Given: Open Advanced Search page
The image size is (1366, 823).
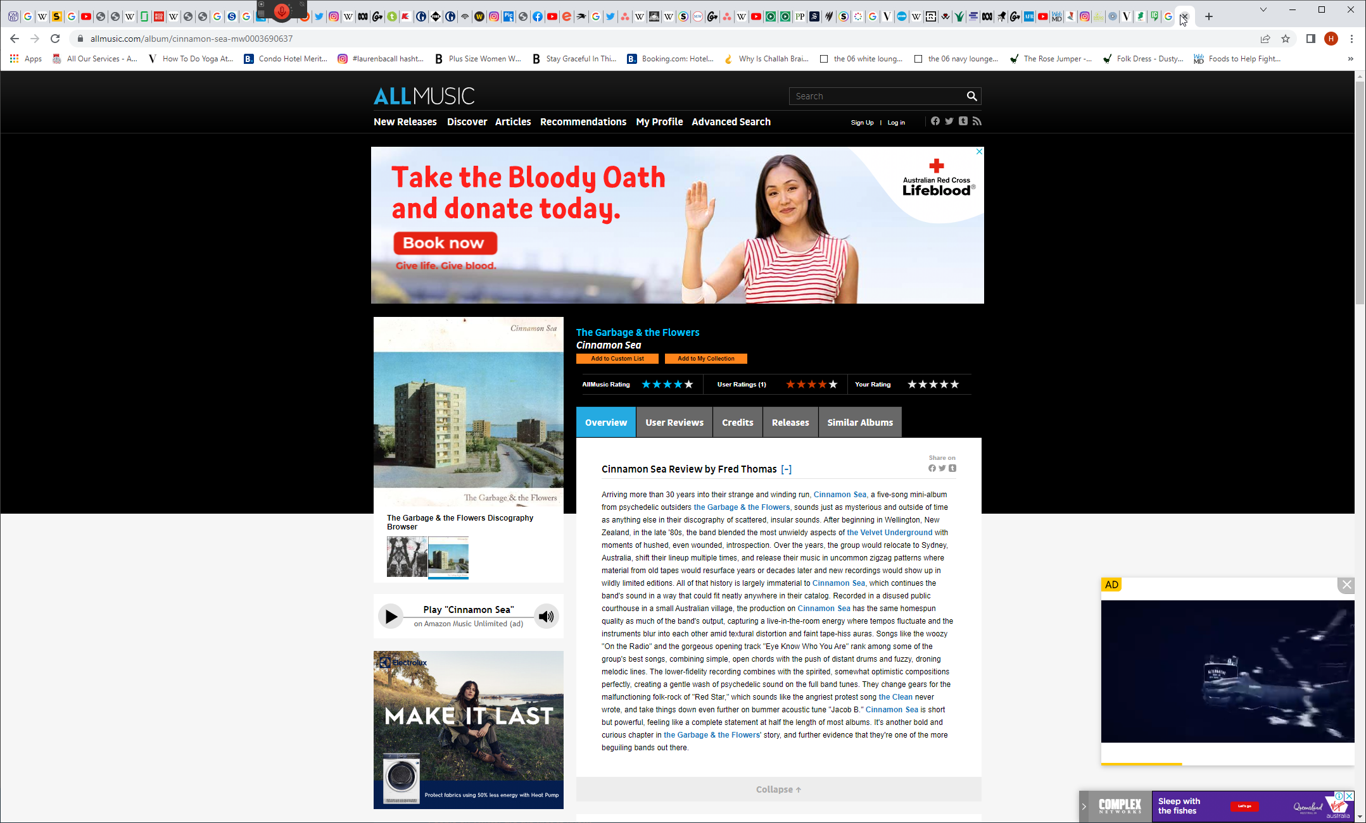Looking at the screenshot, I should [731, 121].
